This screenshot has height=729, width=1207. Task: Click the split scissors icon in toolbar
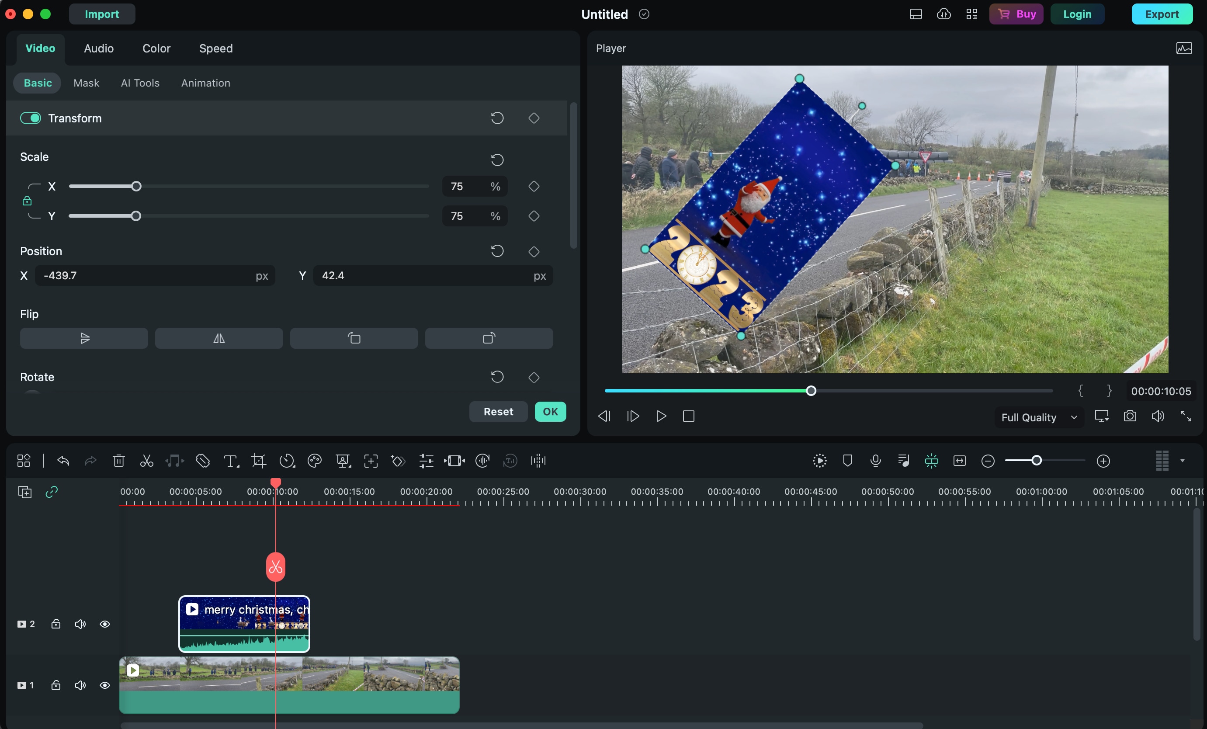point(146,461)
